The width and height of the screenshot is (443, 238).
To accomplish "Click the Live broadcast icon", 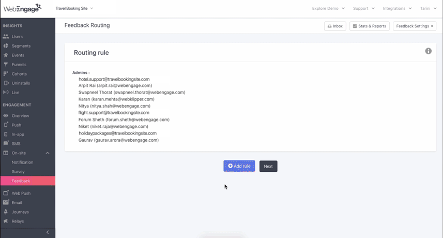I will click(x=6, y=93).
